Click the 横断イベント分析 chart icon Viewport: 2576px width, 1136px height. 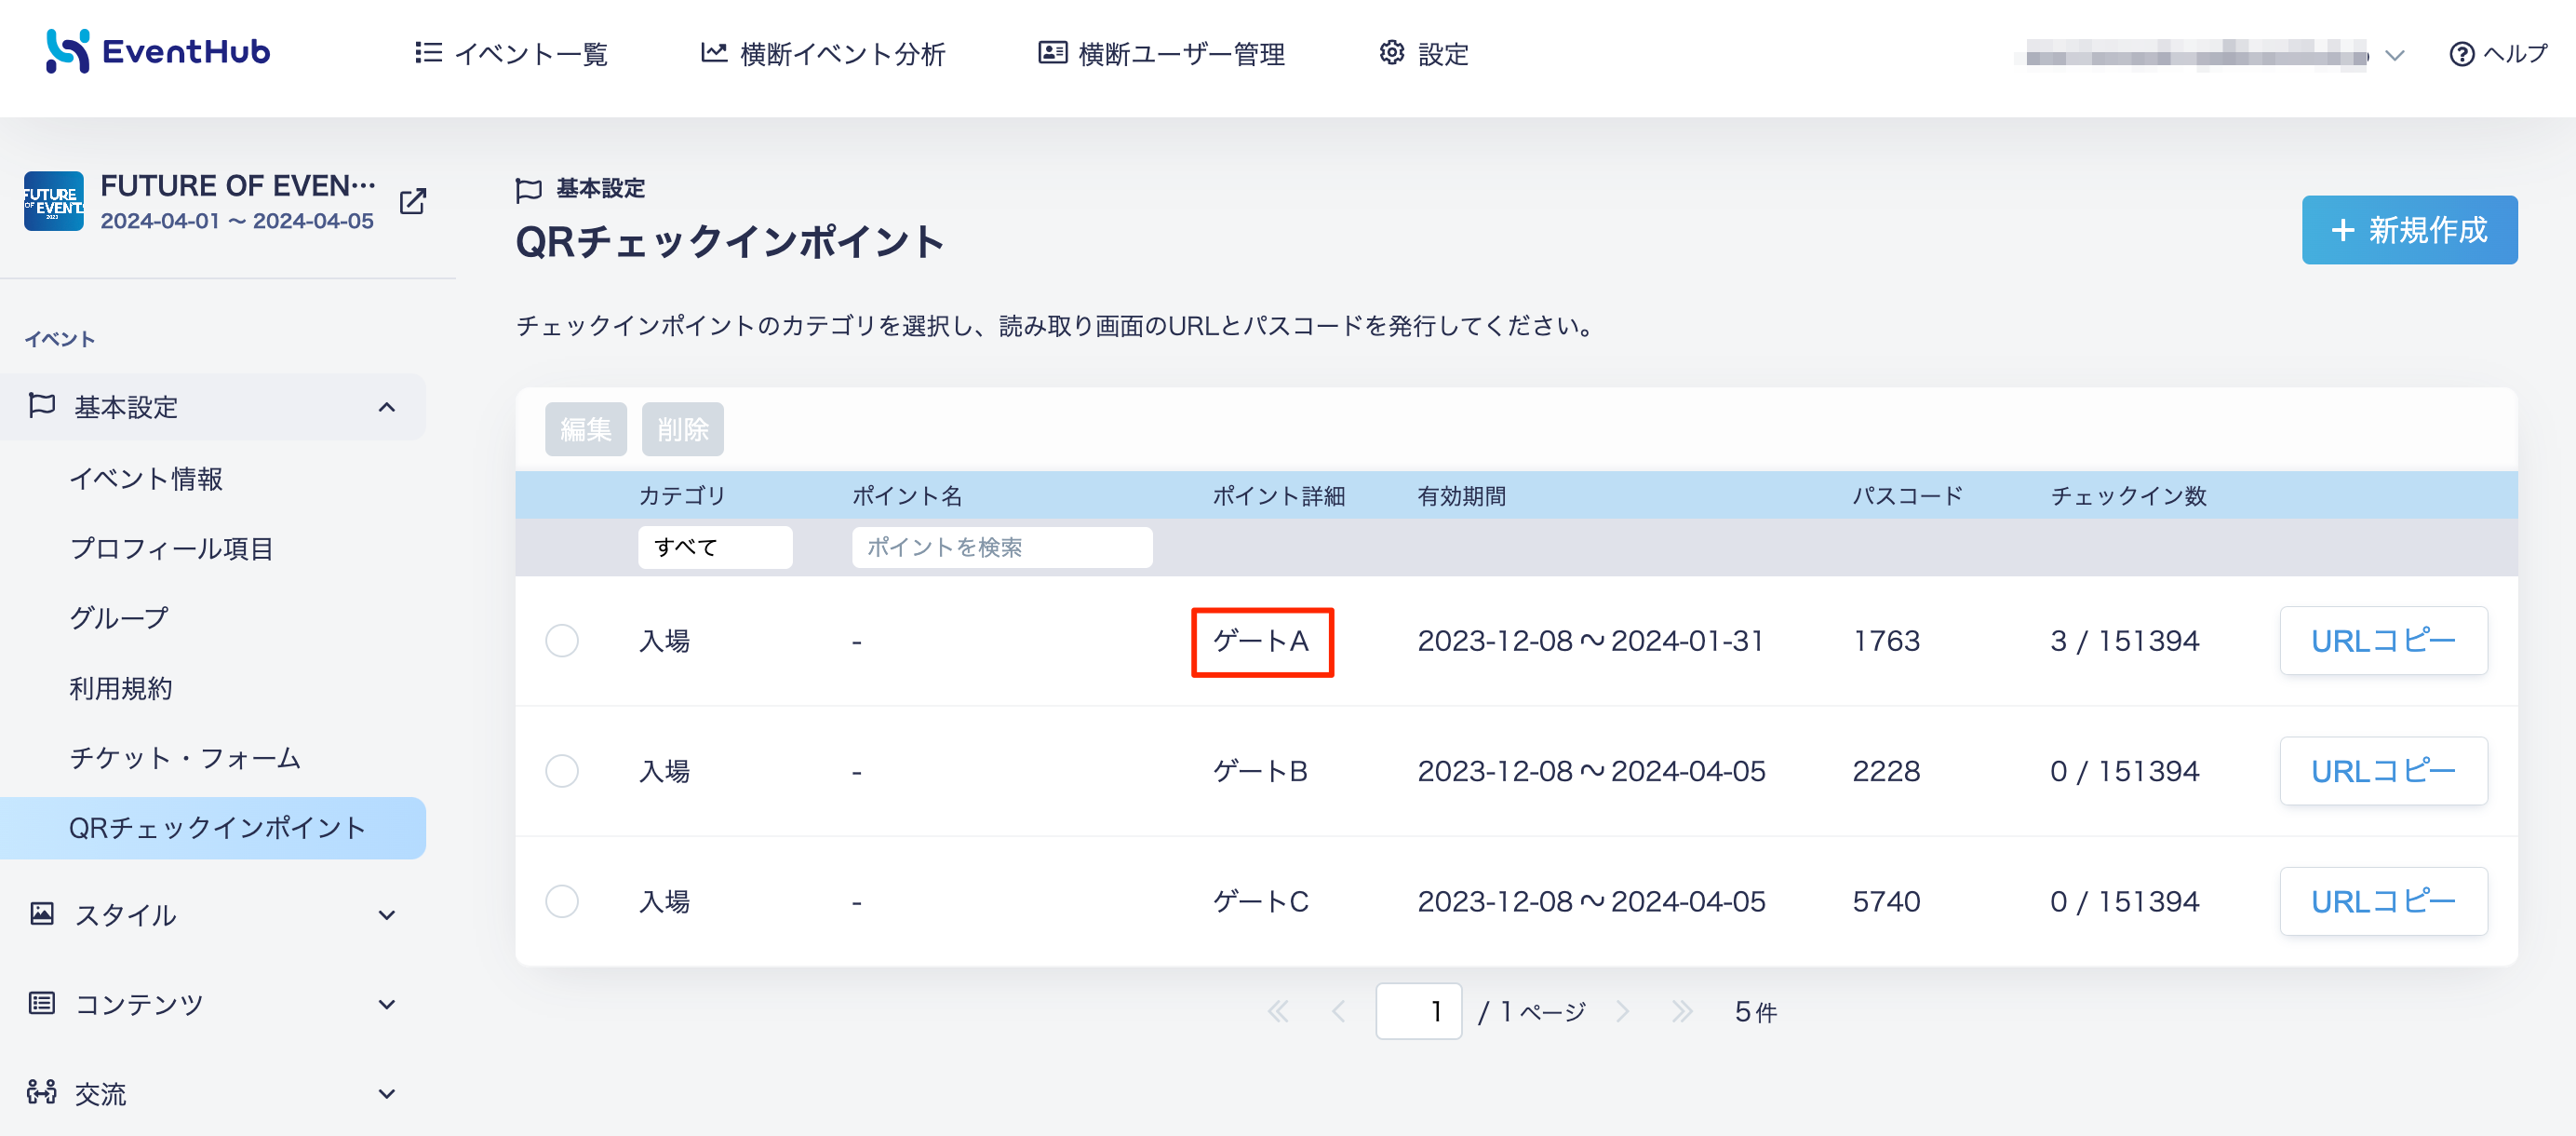(713, 53)
